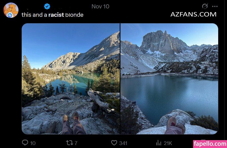Open the right snowy mountain lake photo
Viewport: 227px width, 148px height.
click(169, 79)
